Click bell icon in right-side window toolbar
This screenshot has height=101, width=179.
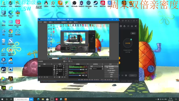(132, 26)
